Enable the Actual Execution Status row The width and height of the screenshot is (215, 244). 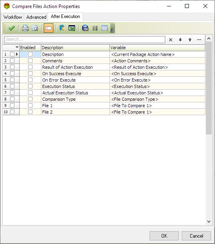pyautogui.click(x=30, y=92)
